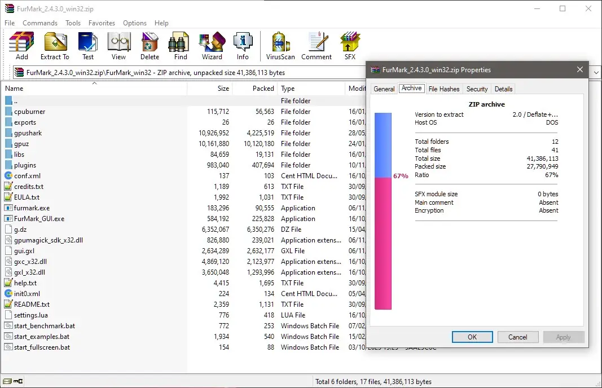The image size is (602, 388).
Task: Select the libs folder row
Action: coord(183,155)
